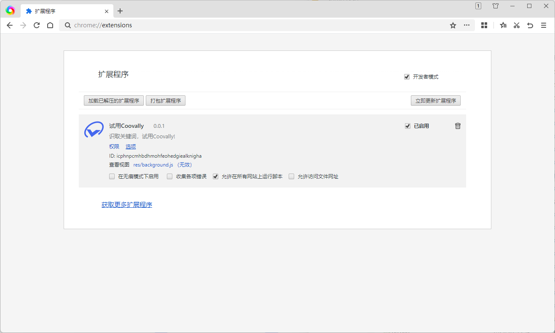Reload the current page
Viewport: 555px width, 333px height.
pyautogui.click(x=37, y=25)
